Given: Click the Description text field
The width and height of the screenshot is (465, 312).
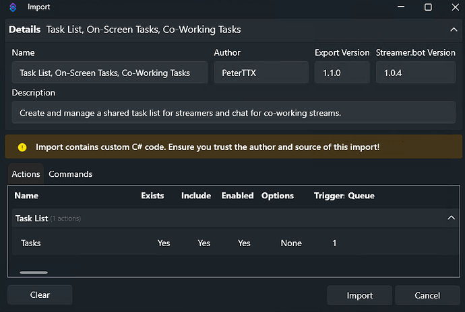Looking at the screenshot, I should (233, 113).
